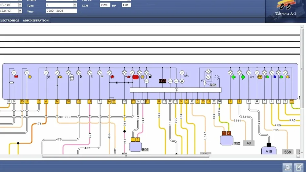Click the horizontal scrollbar right arrow

pos(298,156)
